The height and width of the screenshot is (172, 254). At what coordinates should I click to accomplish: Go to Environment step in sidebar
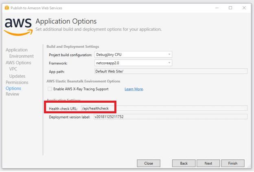click(x=22, y=56)
